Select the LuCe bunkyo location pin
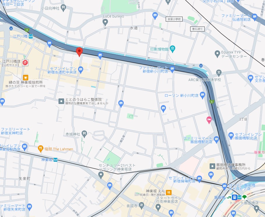This screenshot has width=265, height=217. point(105,22)
